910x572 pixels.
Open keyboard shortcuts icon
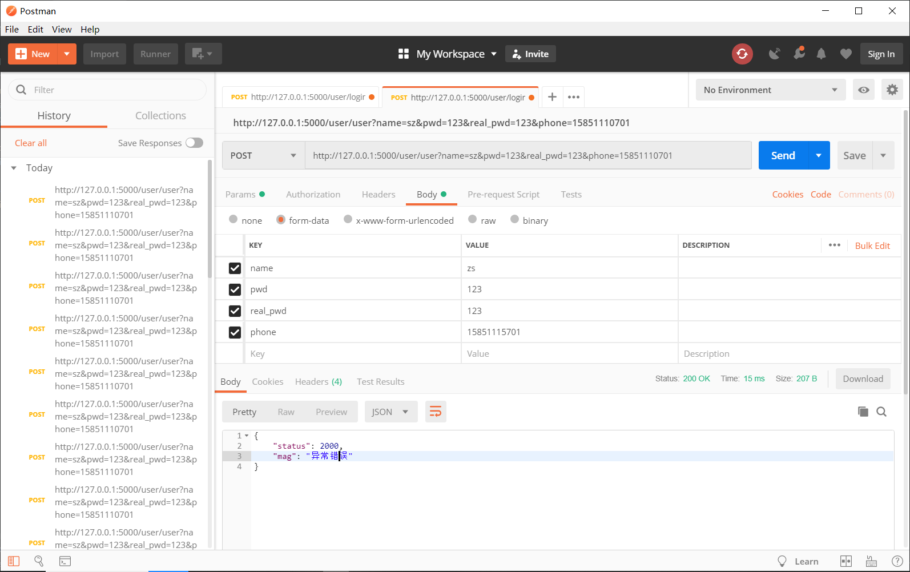871,561
